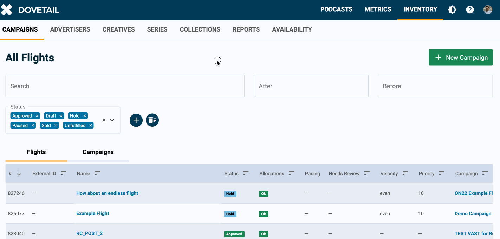The height and width of the screenshot is (239, 500).
Task: Click the Dovetail brand name text
Action: [39, 10]
